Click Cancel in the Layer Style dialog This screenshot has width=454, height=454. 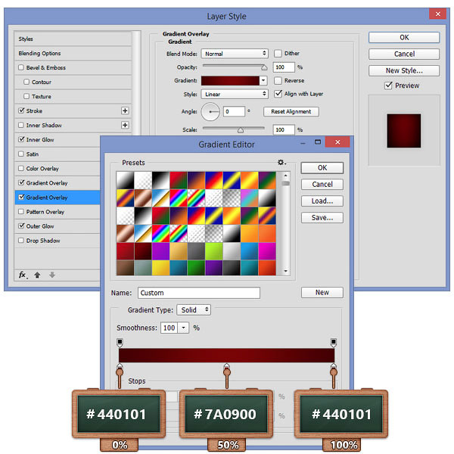click(404, 54)
